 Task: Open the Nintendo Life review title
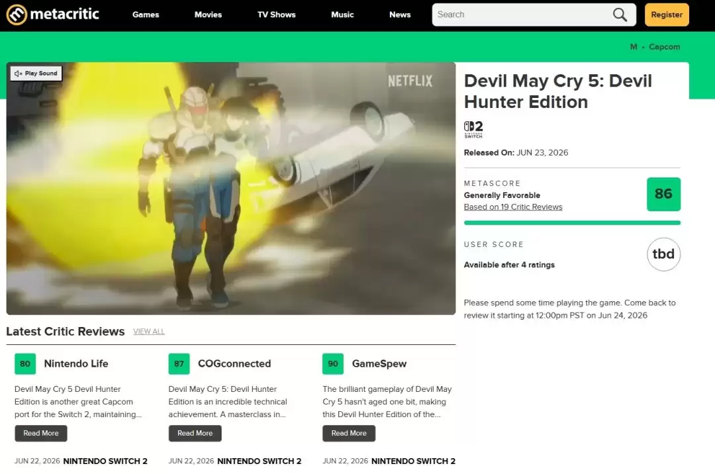[76, 363]
